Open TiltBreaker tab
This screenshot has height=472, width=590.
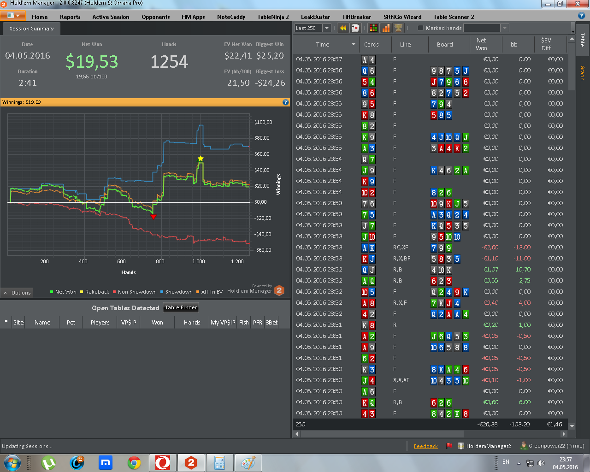click(x=356, y=17)
